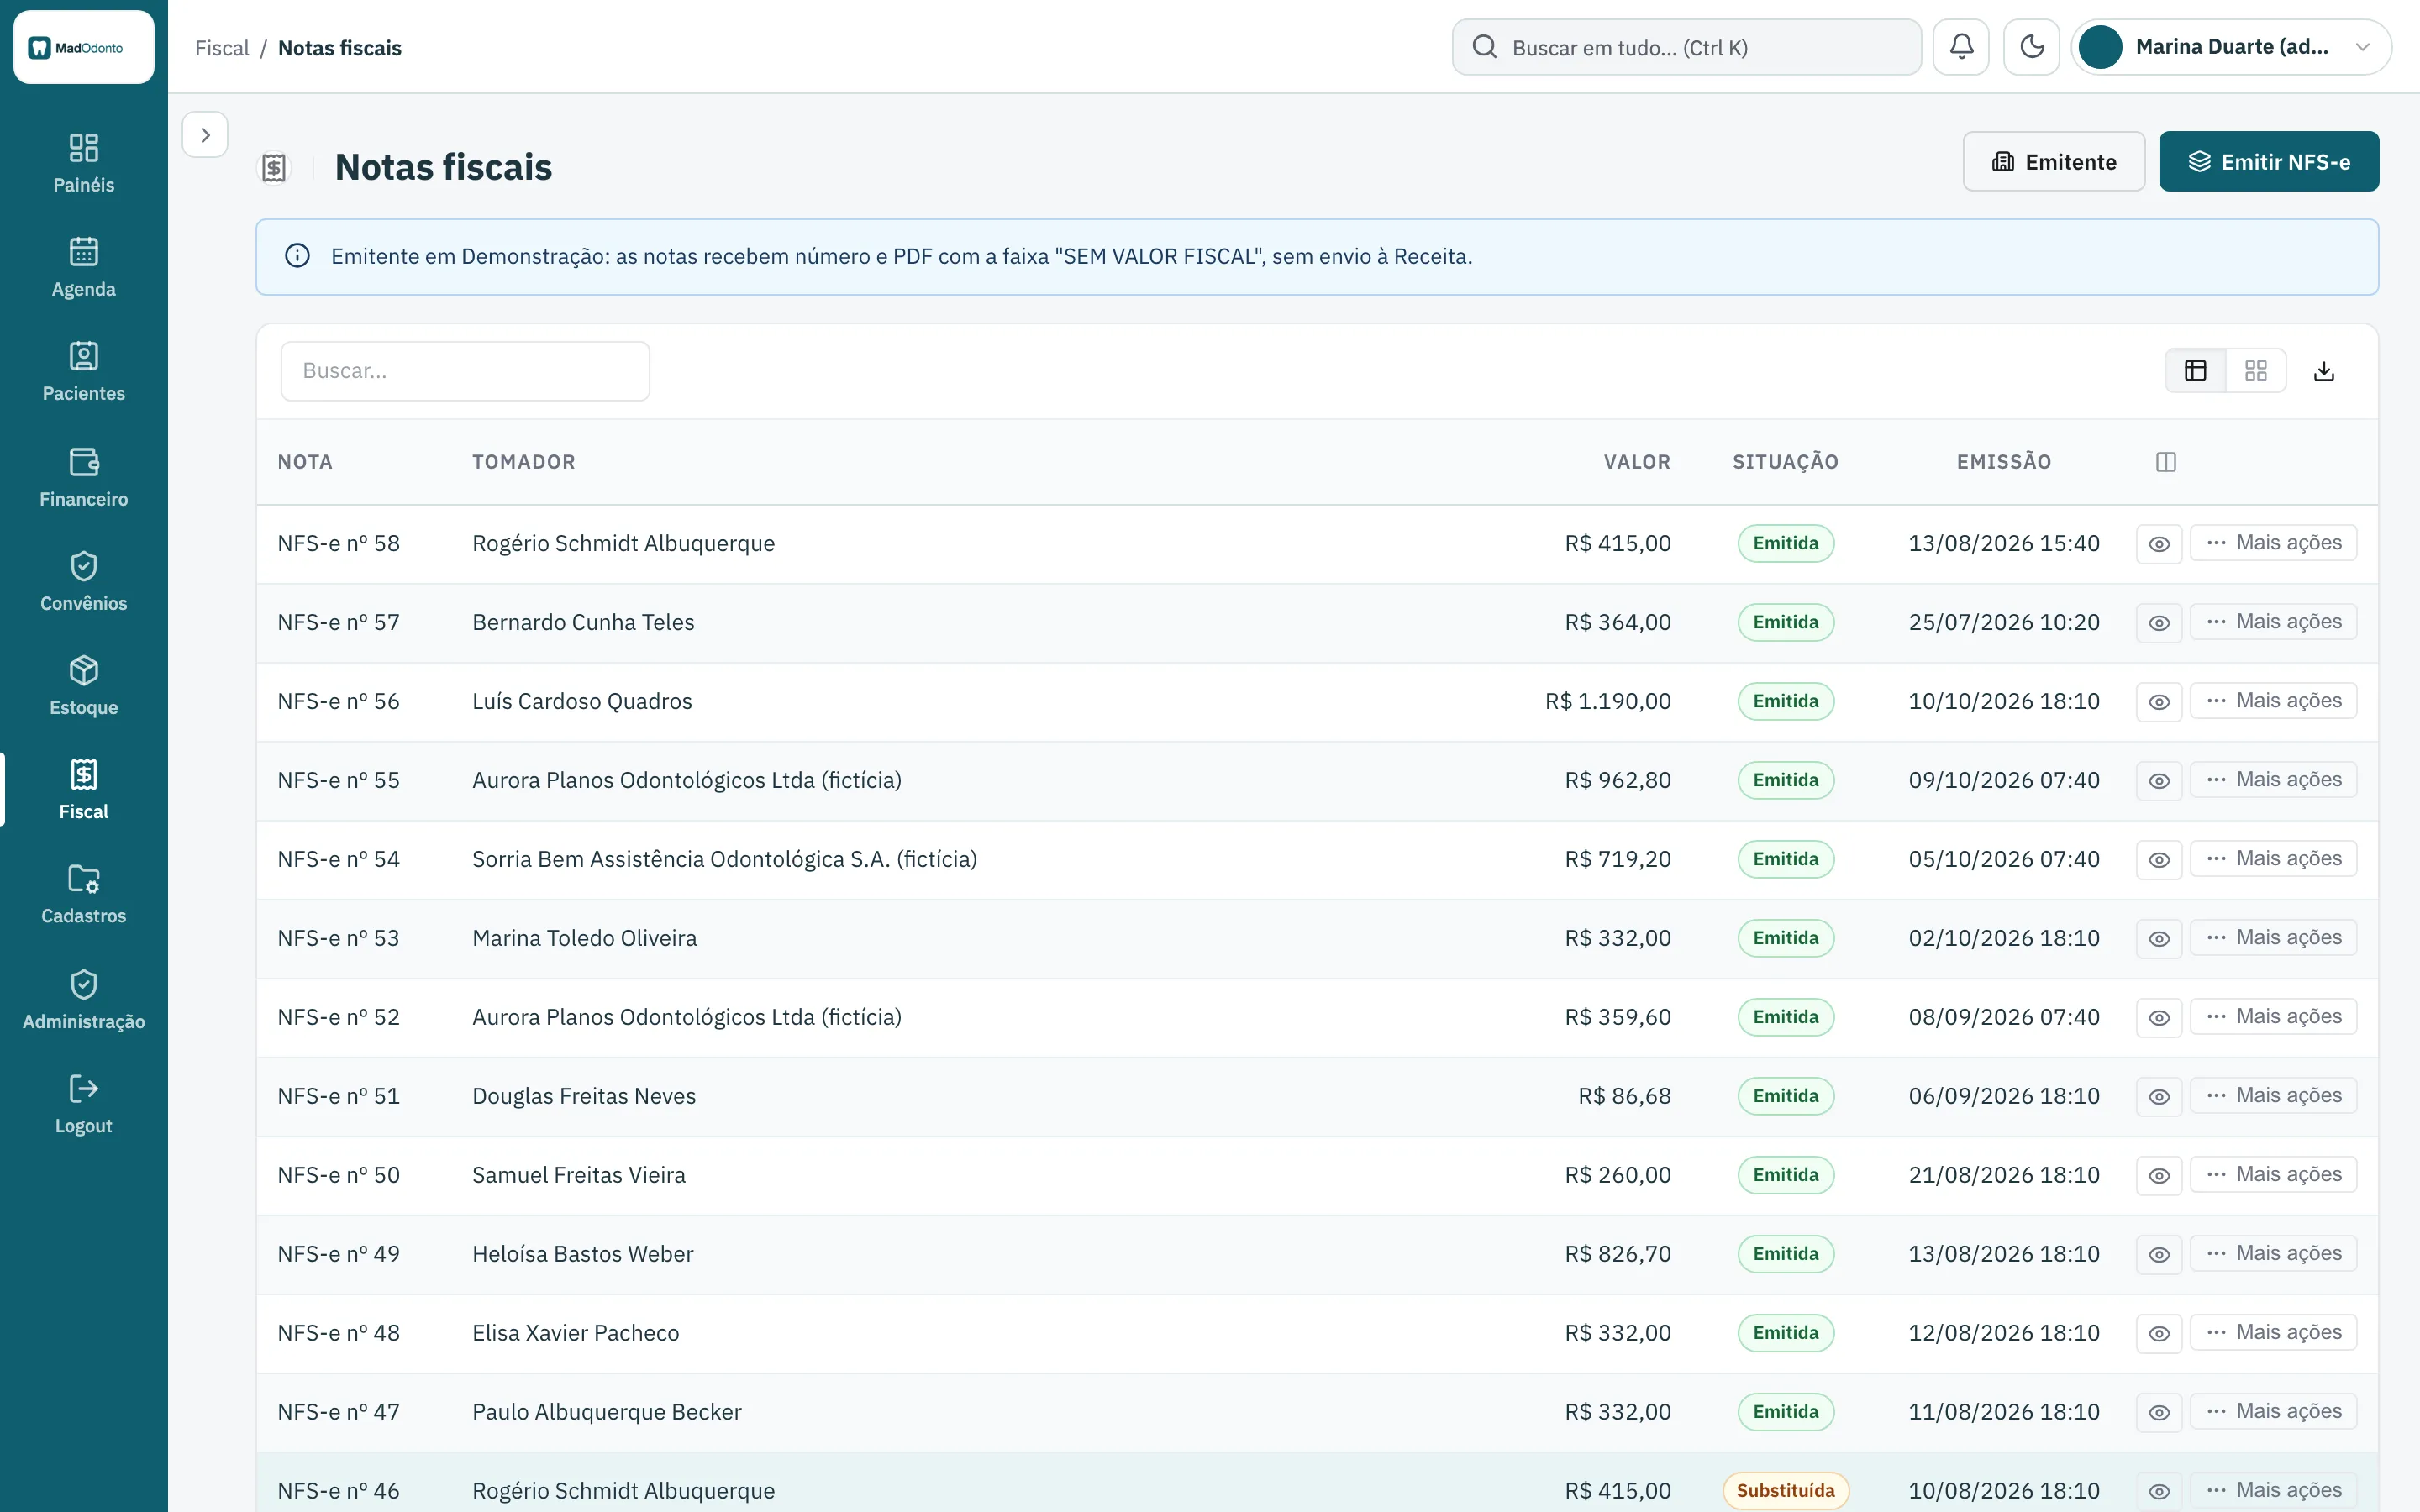
Task: Focus the Buscar table search field
Action: click(x=465, y=371)
